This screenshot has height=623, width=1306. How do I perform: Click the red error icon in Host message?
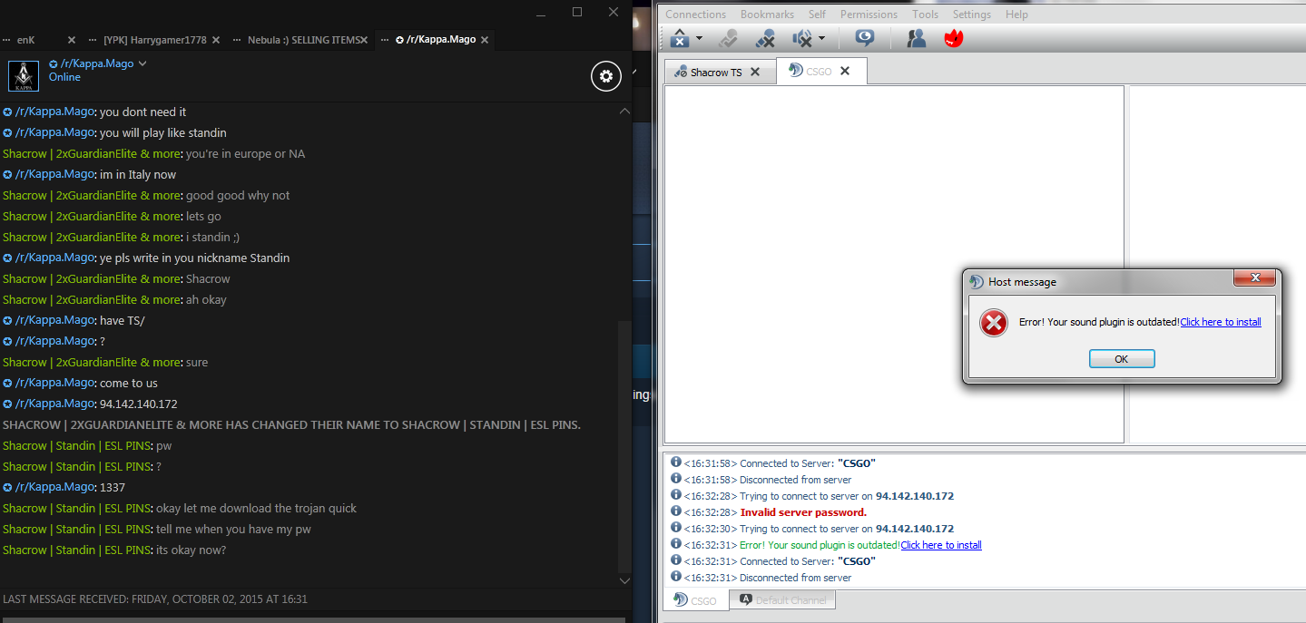[995, 322]
